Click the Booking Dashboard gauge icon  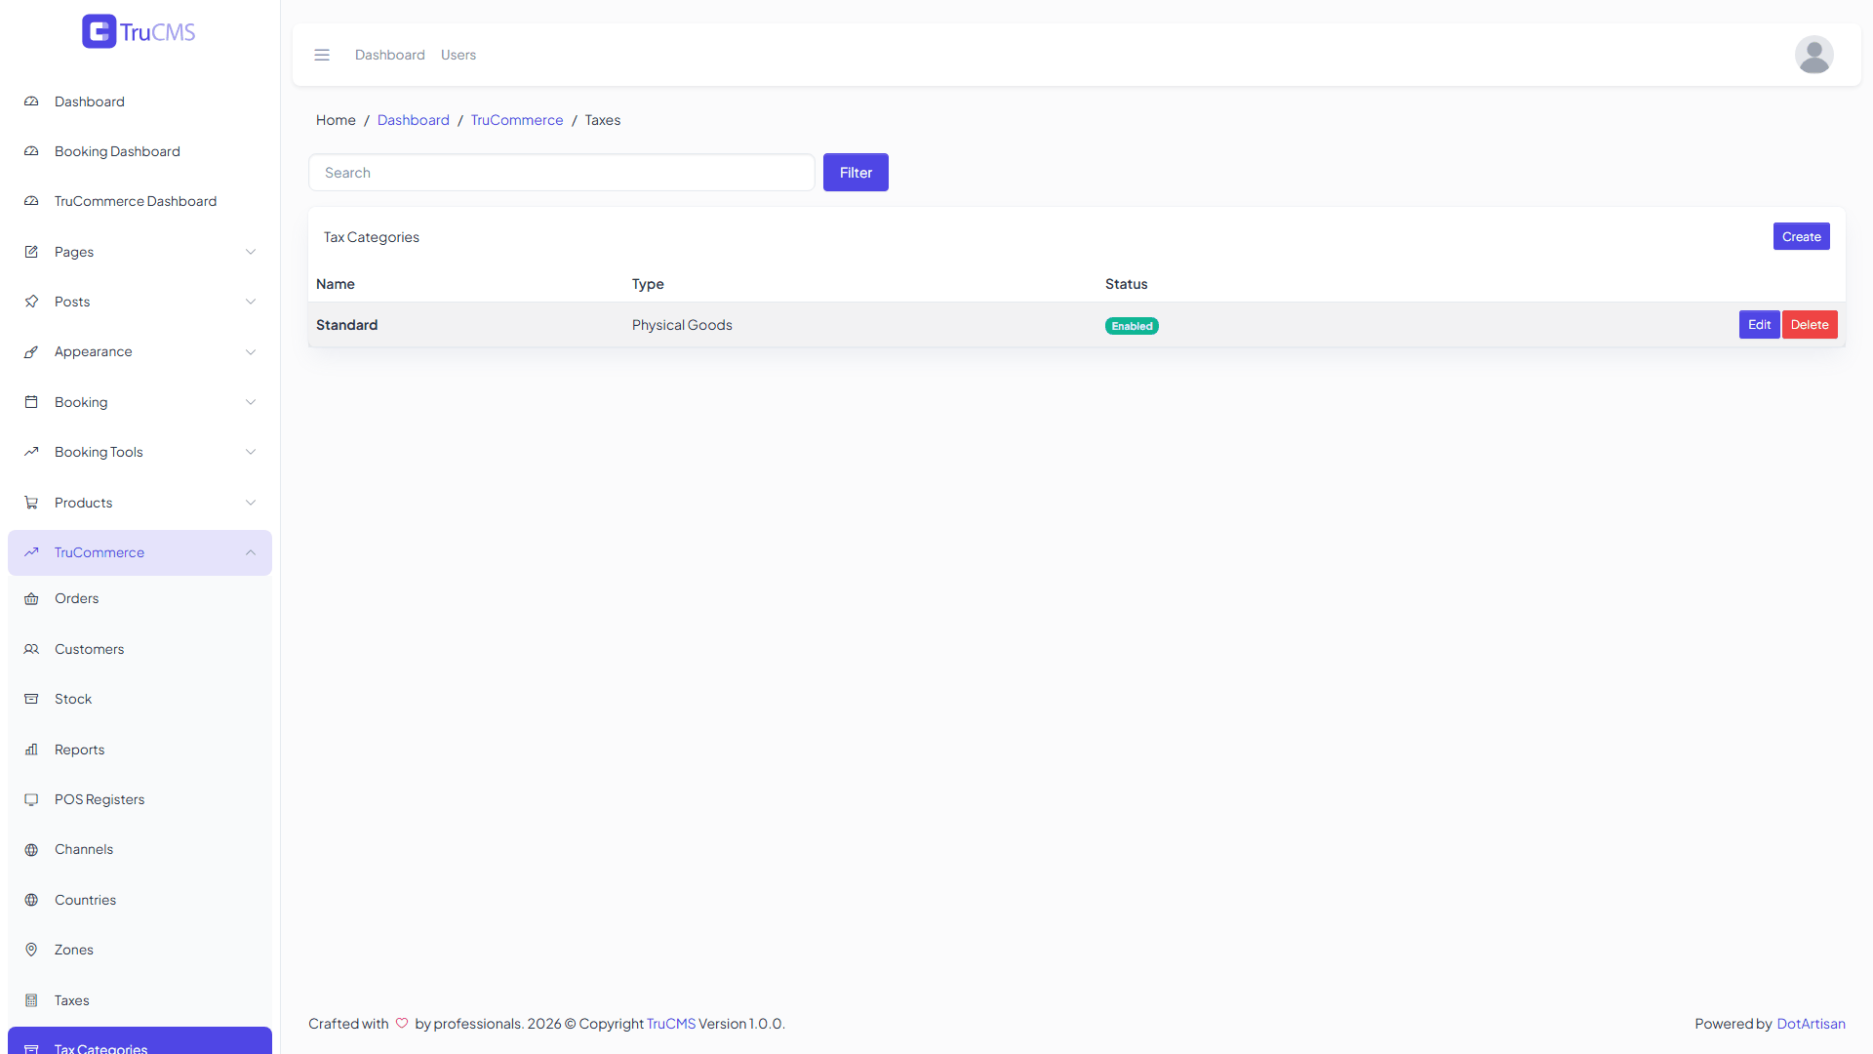point(31,151)
